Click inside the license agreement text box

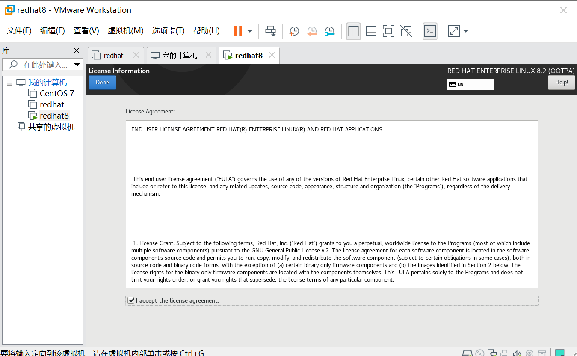pyautogui.click(x=331, y=205)
